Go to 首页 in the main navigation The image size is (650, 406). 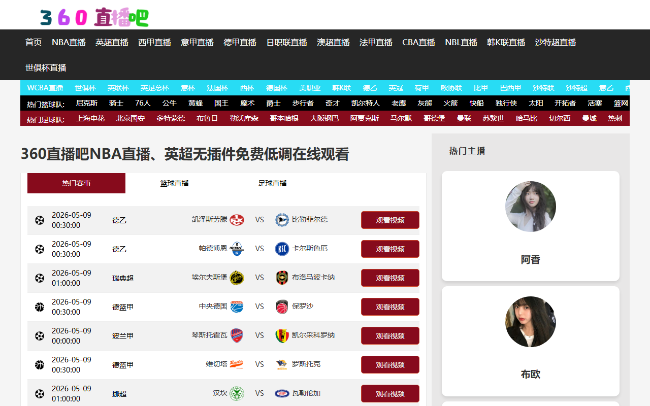(34, 42)
